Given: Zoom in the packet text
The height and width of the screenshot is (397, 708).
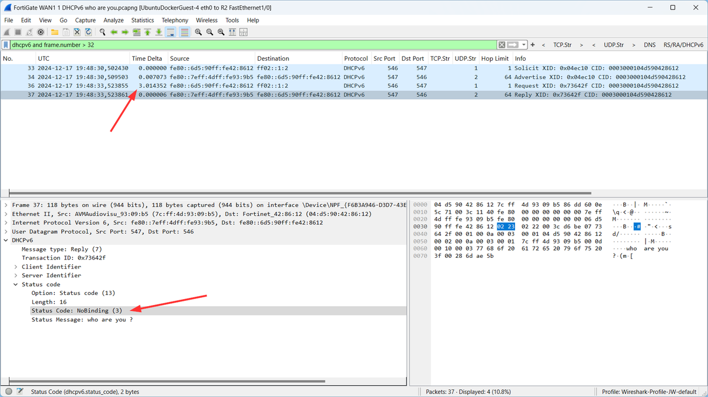Looking at the screenshot, I should tap(198, 32).
